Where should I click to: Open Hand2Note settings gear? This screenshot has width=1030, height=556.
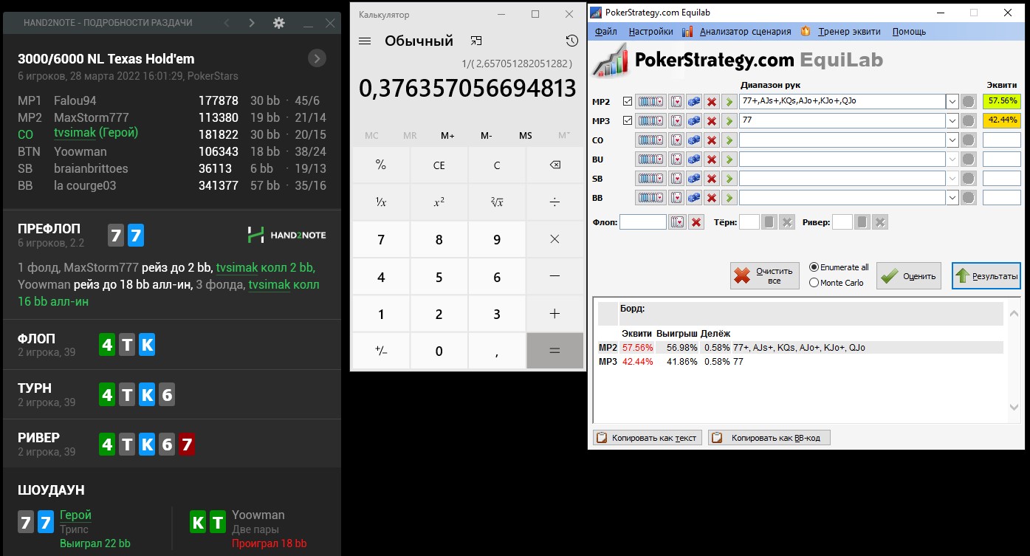[x=278, y=23]
